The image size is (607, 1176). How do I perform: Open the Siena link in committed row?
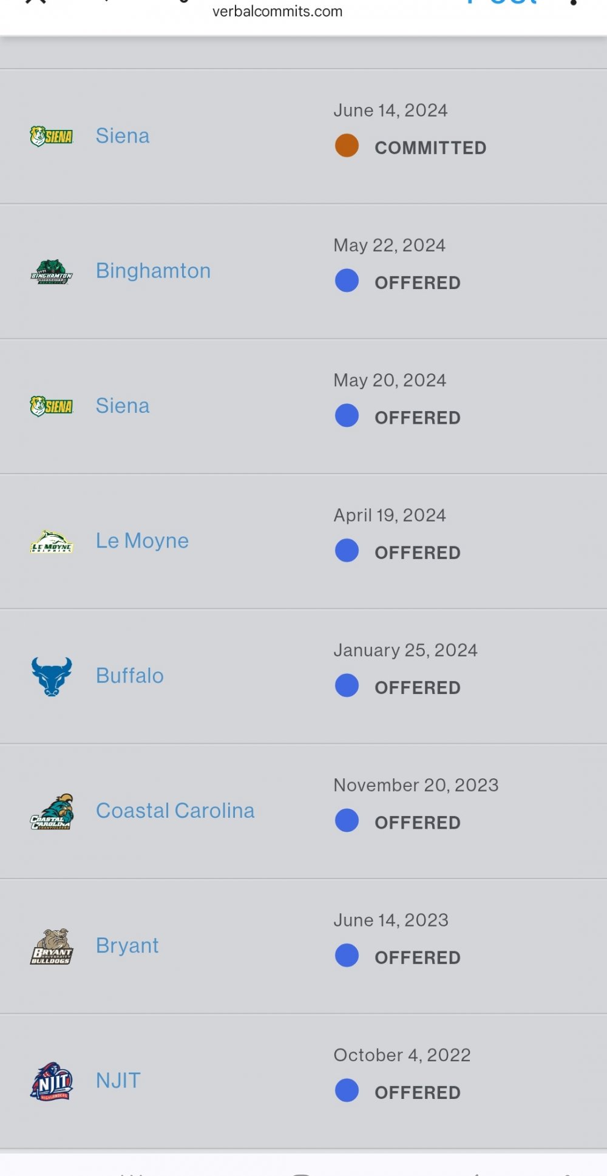123,136
